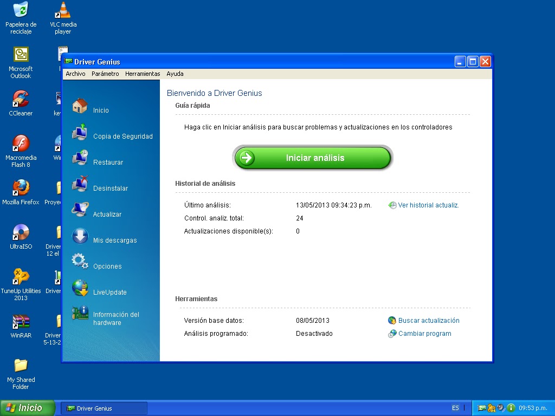Click the Copia de Seguridad label
The height and width of the screenshot is (416, 555).
tap(123, 136)
